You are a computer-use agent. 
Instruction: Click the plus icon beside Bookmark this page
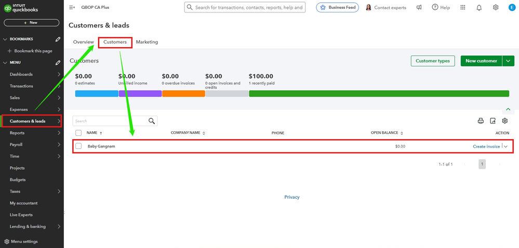click(x=9, y=51)
